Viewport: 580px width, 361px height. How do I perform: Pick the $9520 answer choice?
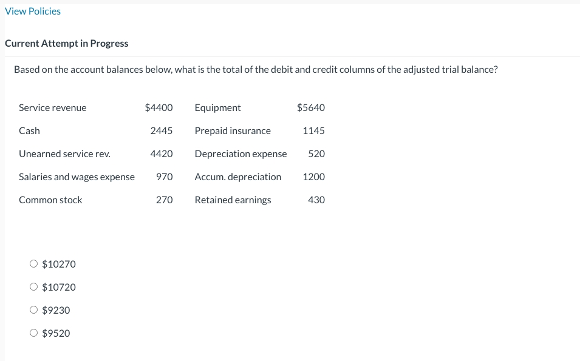click(x=34, y=332)
